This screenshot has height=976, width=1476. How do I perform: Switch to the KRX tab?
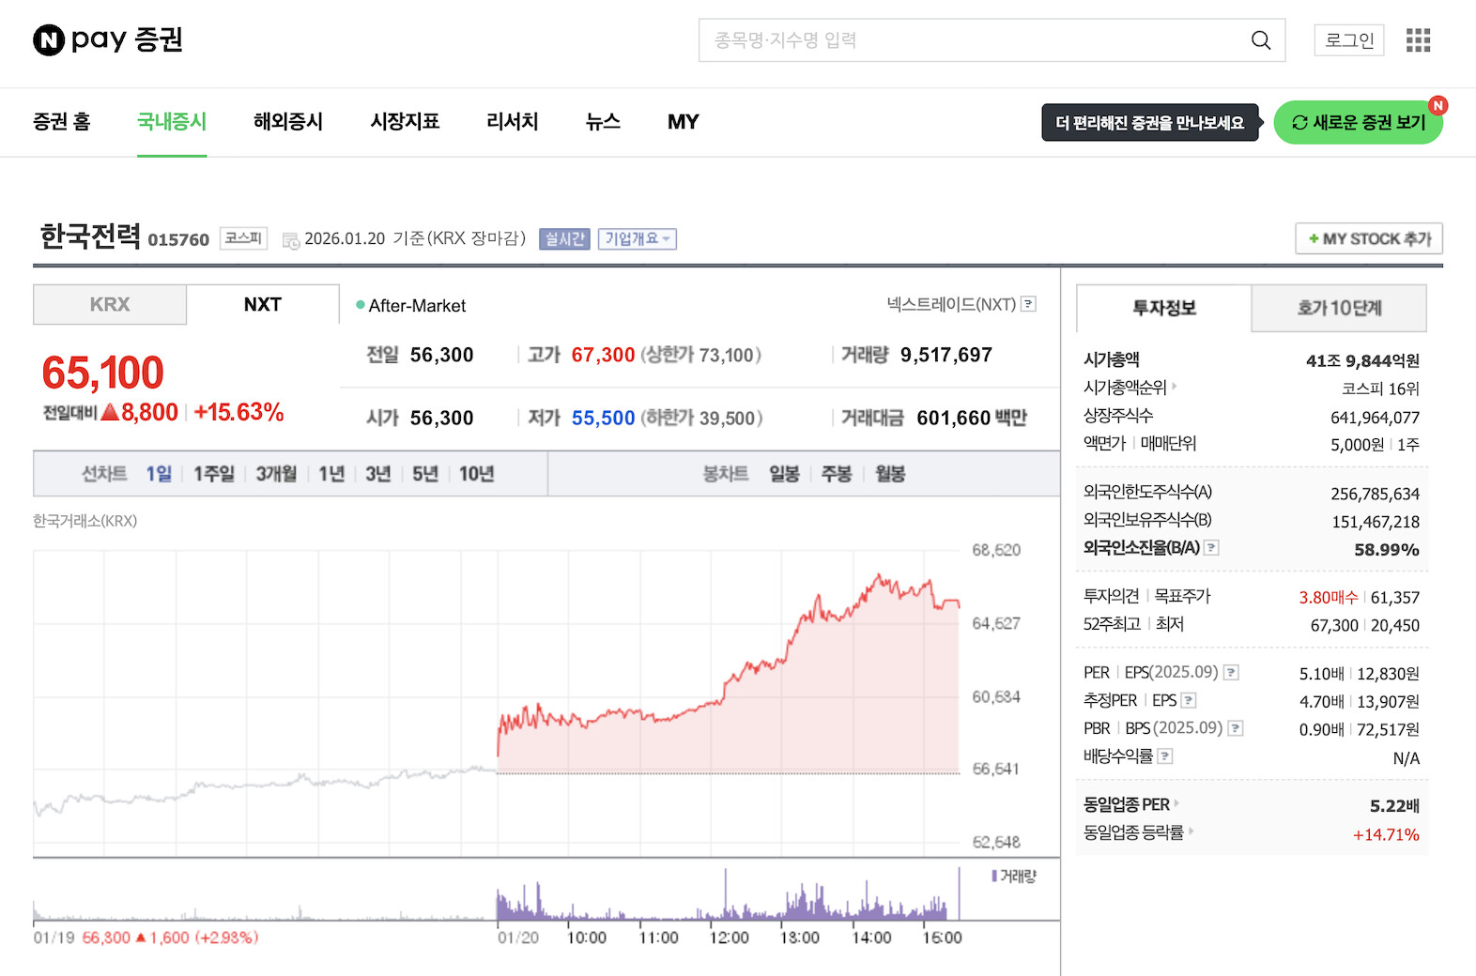(110, 305)
